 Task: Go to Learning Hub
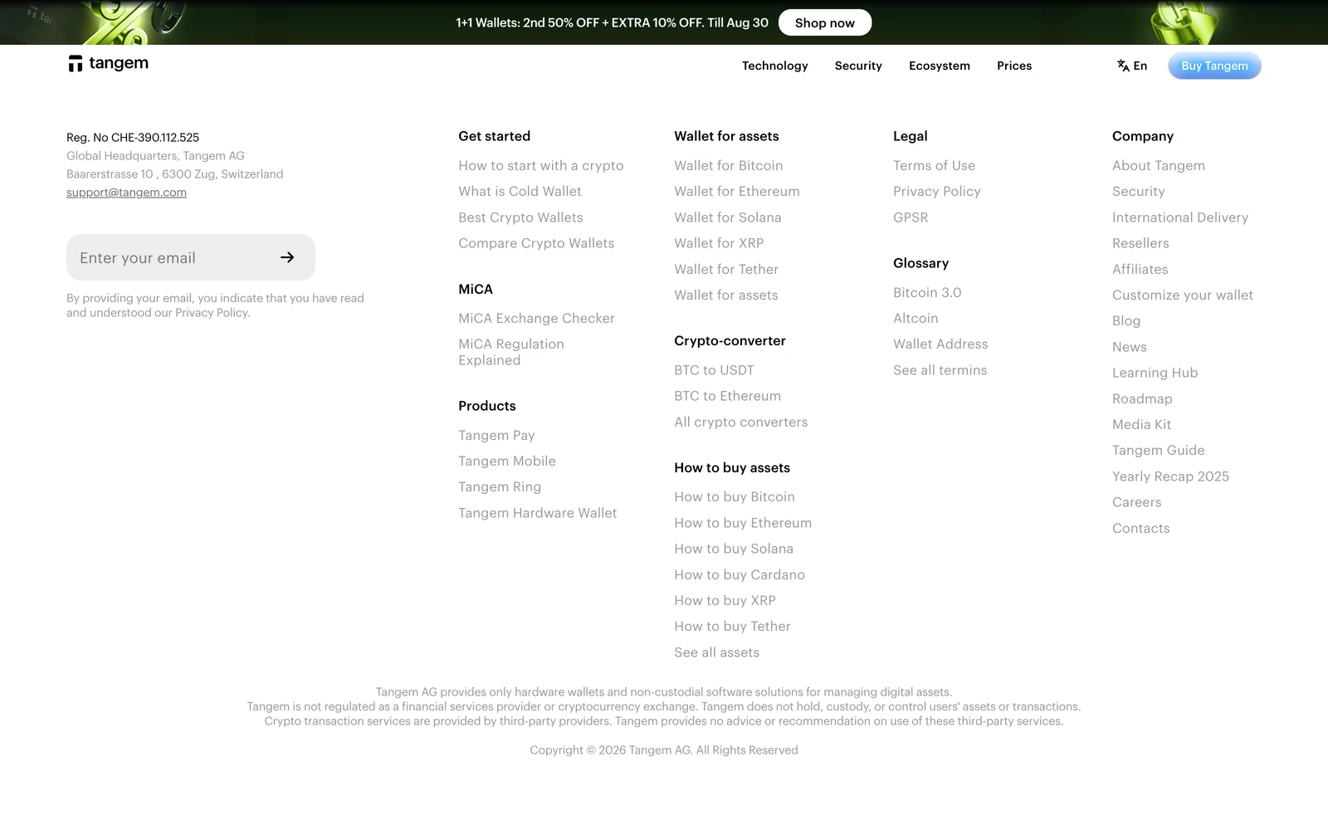pos(1155,373)
